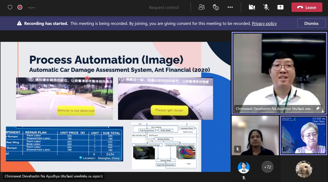Viewport: 328px width, 182px height.
Task: Toggle the camera off icon
Action: click(x=252, y=7)
